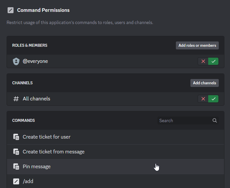Select the /add command entry
230x188 pixels.
pos(28,181)
